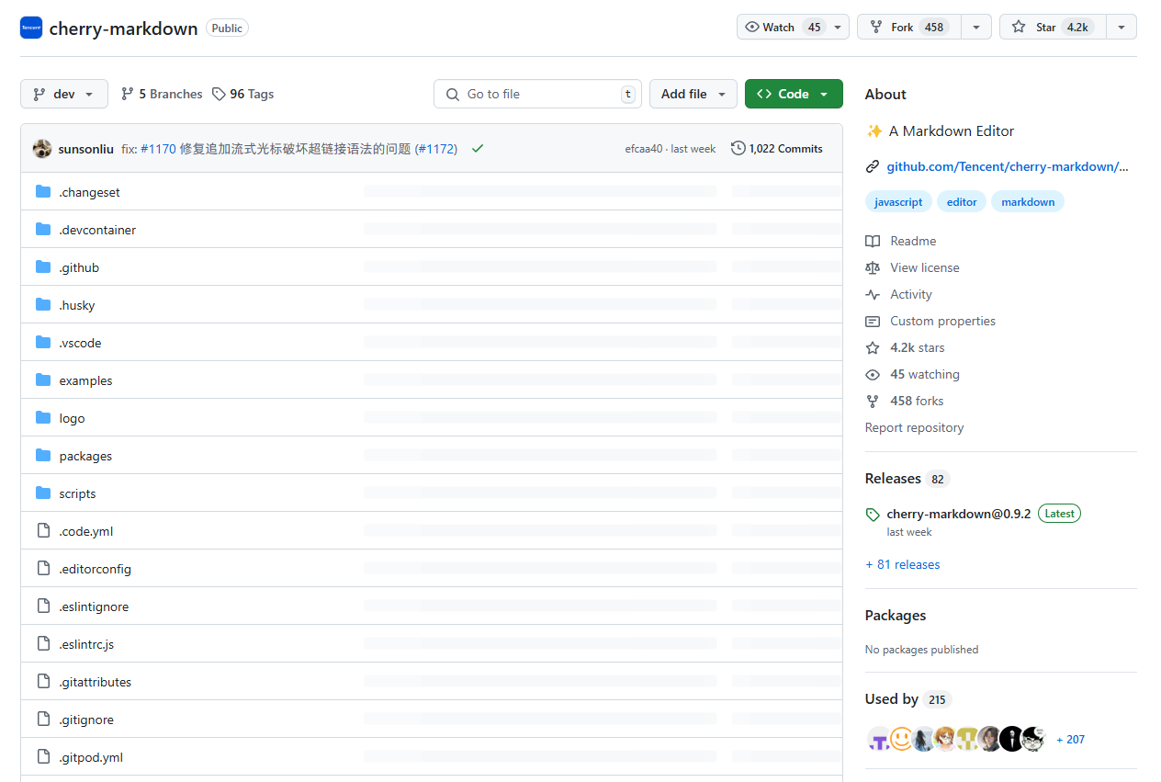Open the cherry-markdown@0.9.2 latest release
Screen dimensions: 1161x782
point(959,514)
